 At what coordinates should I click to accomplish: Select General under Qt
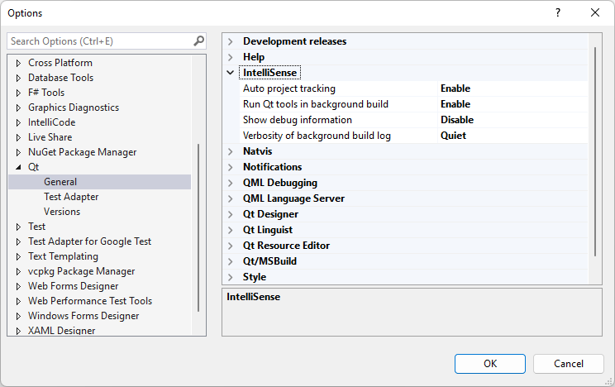click(x=60, y=182)
